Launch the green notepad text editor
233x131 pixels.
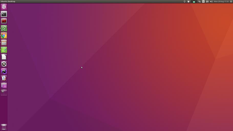(x=4, y=50)
